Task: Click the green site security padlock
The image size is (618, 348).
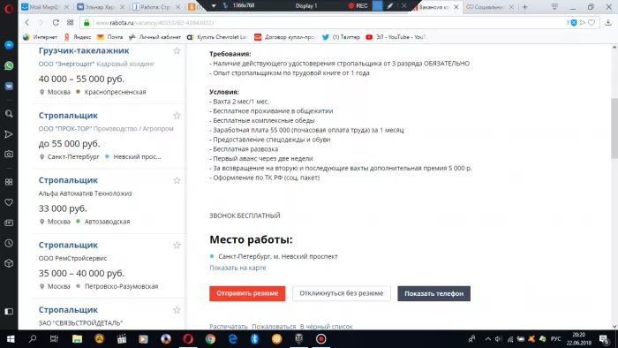Action: (87, 23)
